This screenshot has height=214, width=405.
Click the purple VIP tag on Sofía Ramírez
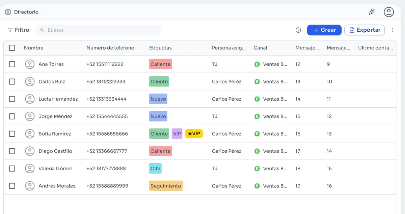coord(177,134)
